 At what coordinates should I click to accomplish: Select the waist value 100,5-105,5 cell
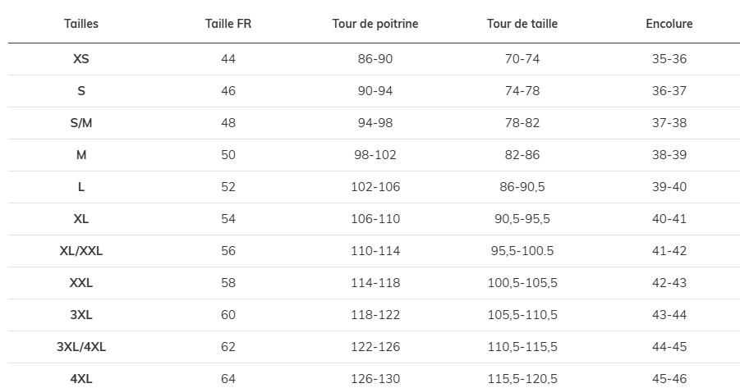point(522,283)
